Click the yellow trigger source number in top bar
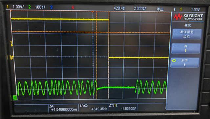This screenshot has height=119, width=210. [181, 9]
